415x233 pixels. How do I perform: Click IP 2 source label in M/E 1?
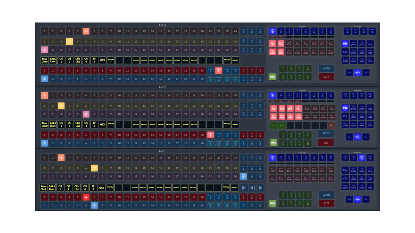click(x=93, y=187)
